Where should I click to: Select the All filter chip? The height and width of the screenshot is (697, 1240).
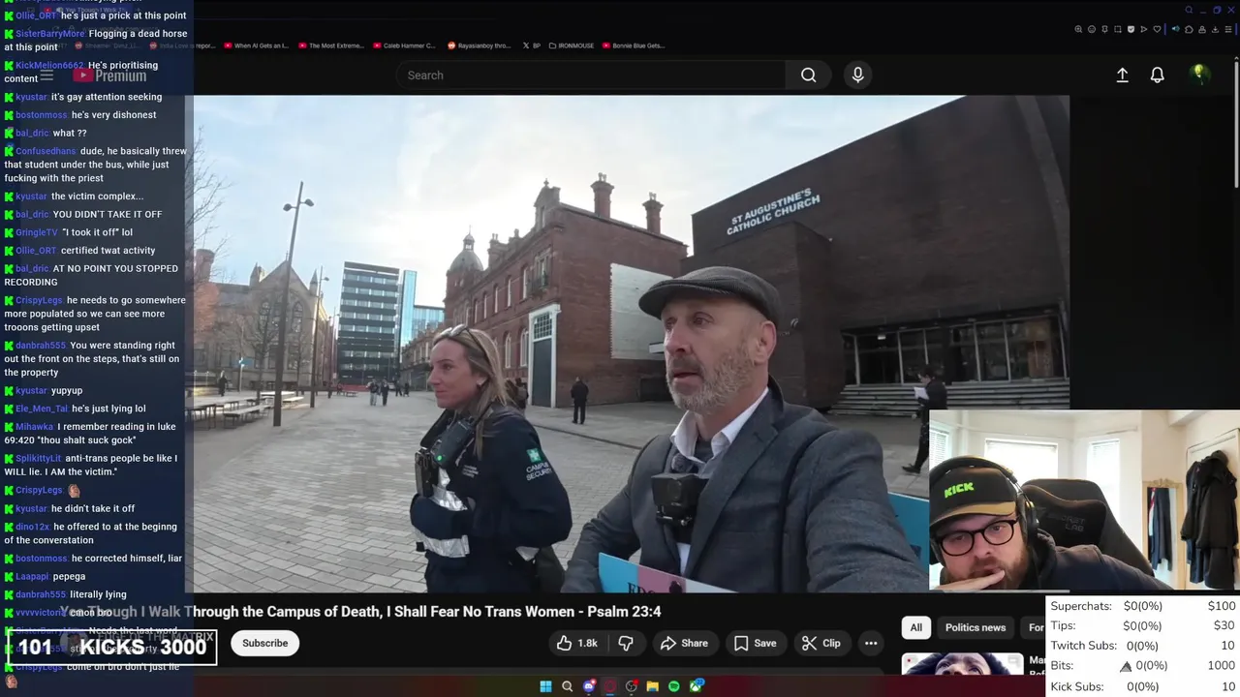click(x=915, y=627)
